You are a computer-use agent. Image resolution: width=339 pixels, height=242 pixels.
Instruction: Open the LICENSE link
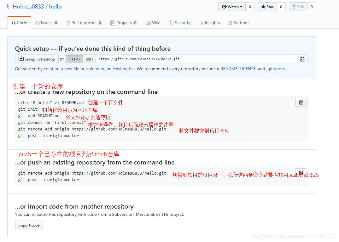[x=248, y=69]
